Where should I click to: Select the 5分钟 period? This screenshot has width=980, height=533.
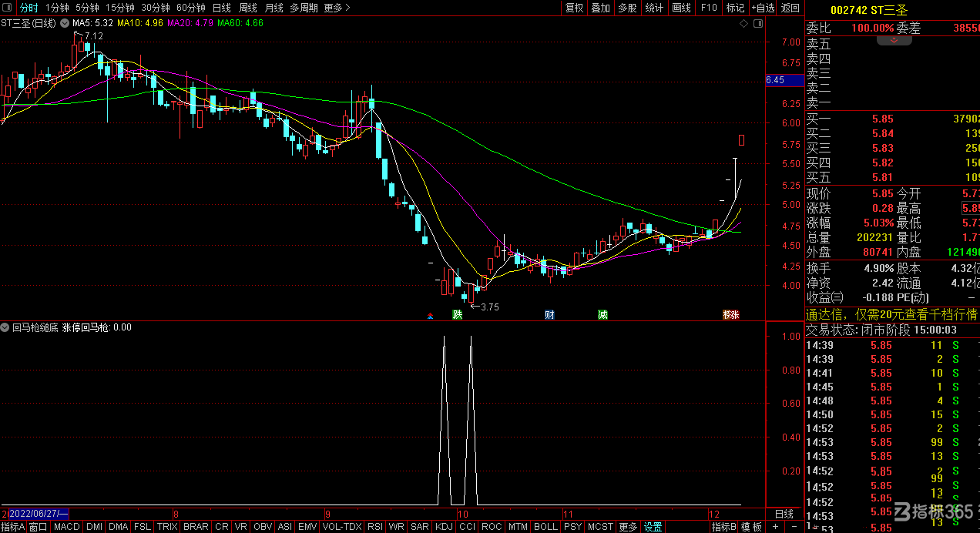tap(87, 8)
